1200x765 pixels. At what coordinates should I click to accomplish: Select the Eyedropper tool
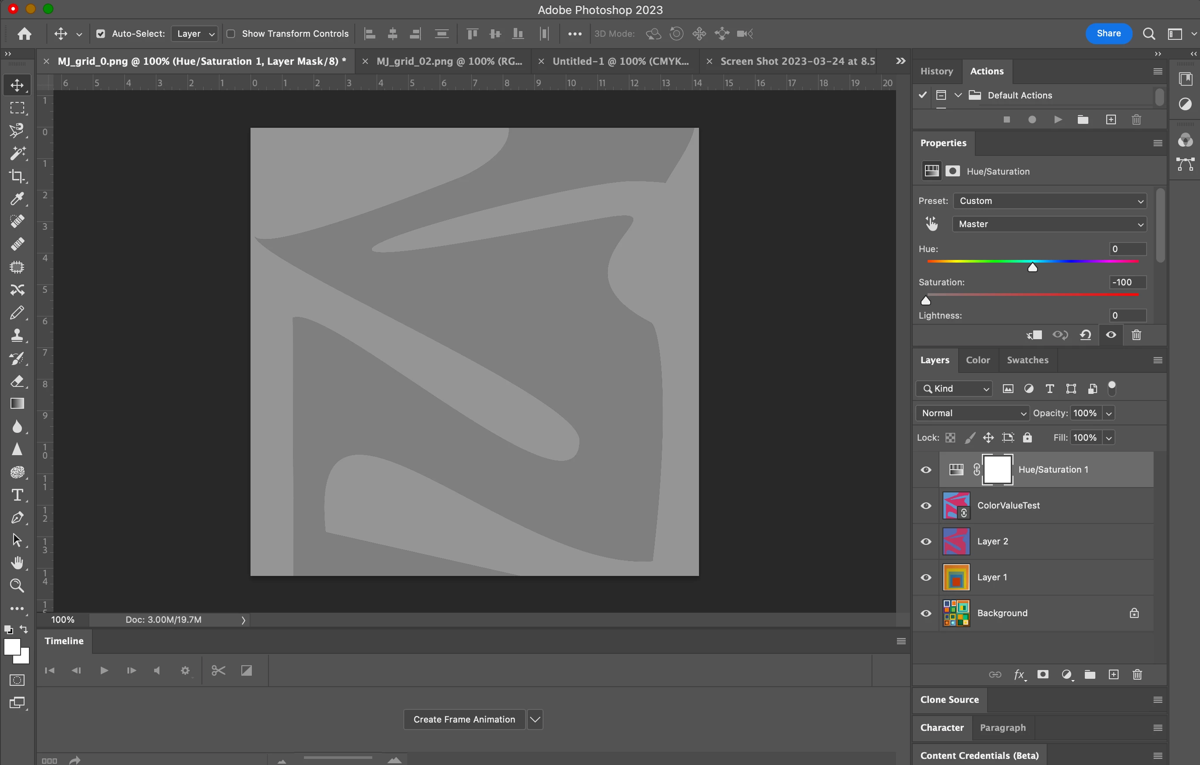17,199
